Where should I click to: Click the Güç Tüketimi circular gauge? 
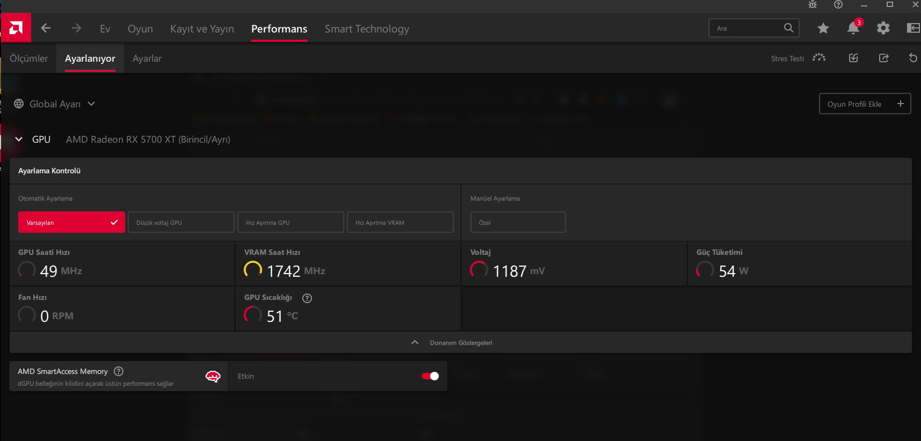pyautogui.click(x=705, y=269)
